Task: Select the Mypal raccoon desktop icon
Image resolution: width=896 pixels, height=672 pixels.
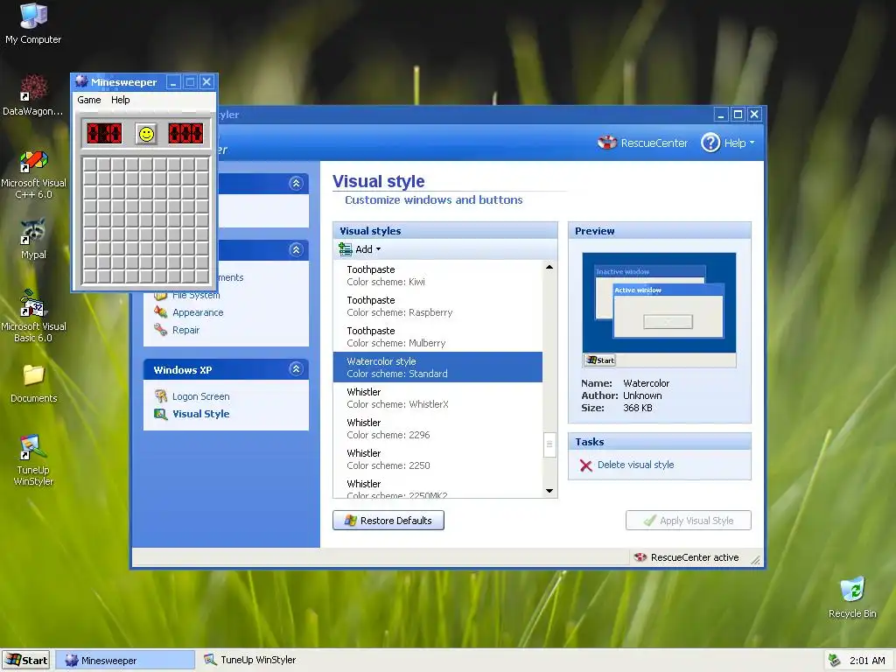Action: (33, 239)
